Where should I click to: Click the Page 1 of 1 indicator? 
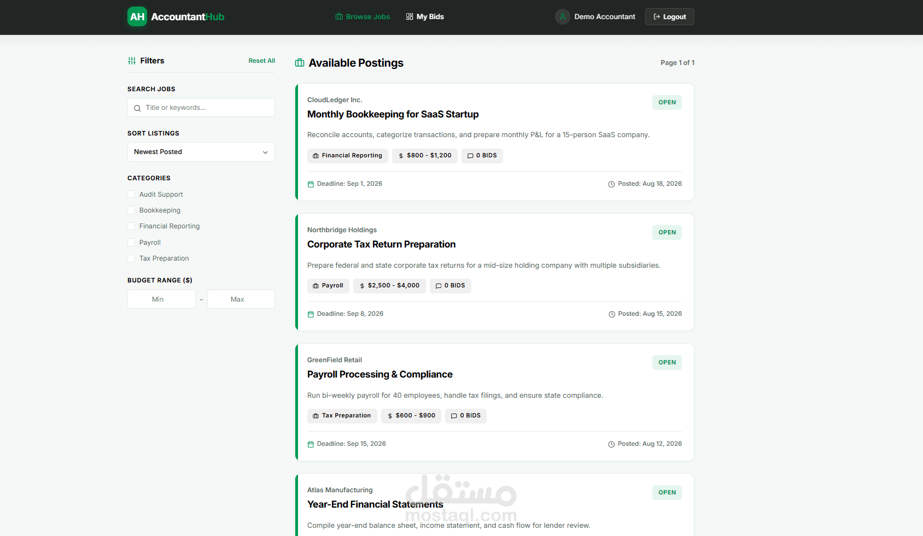click(677, 63)
